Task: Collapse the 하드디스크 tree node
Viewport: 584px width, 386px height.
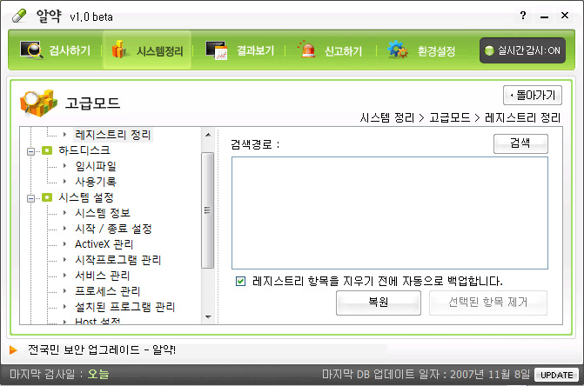Action: click(31, 151)
